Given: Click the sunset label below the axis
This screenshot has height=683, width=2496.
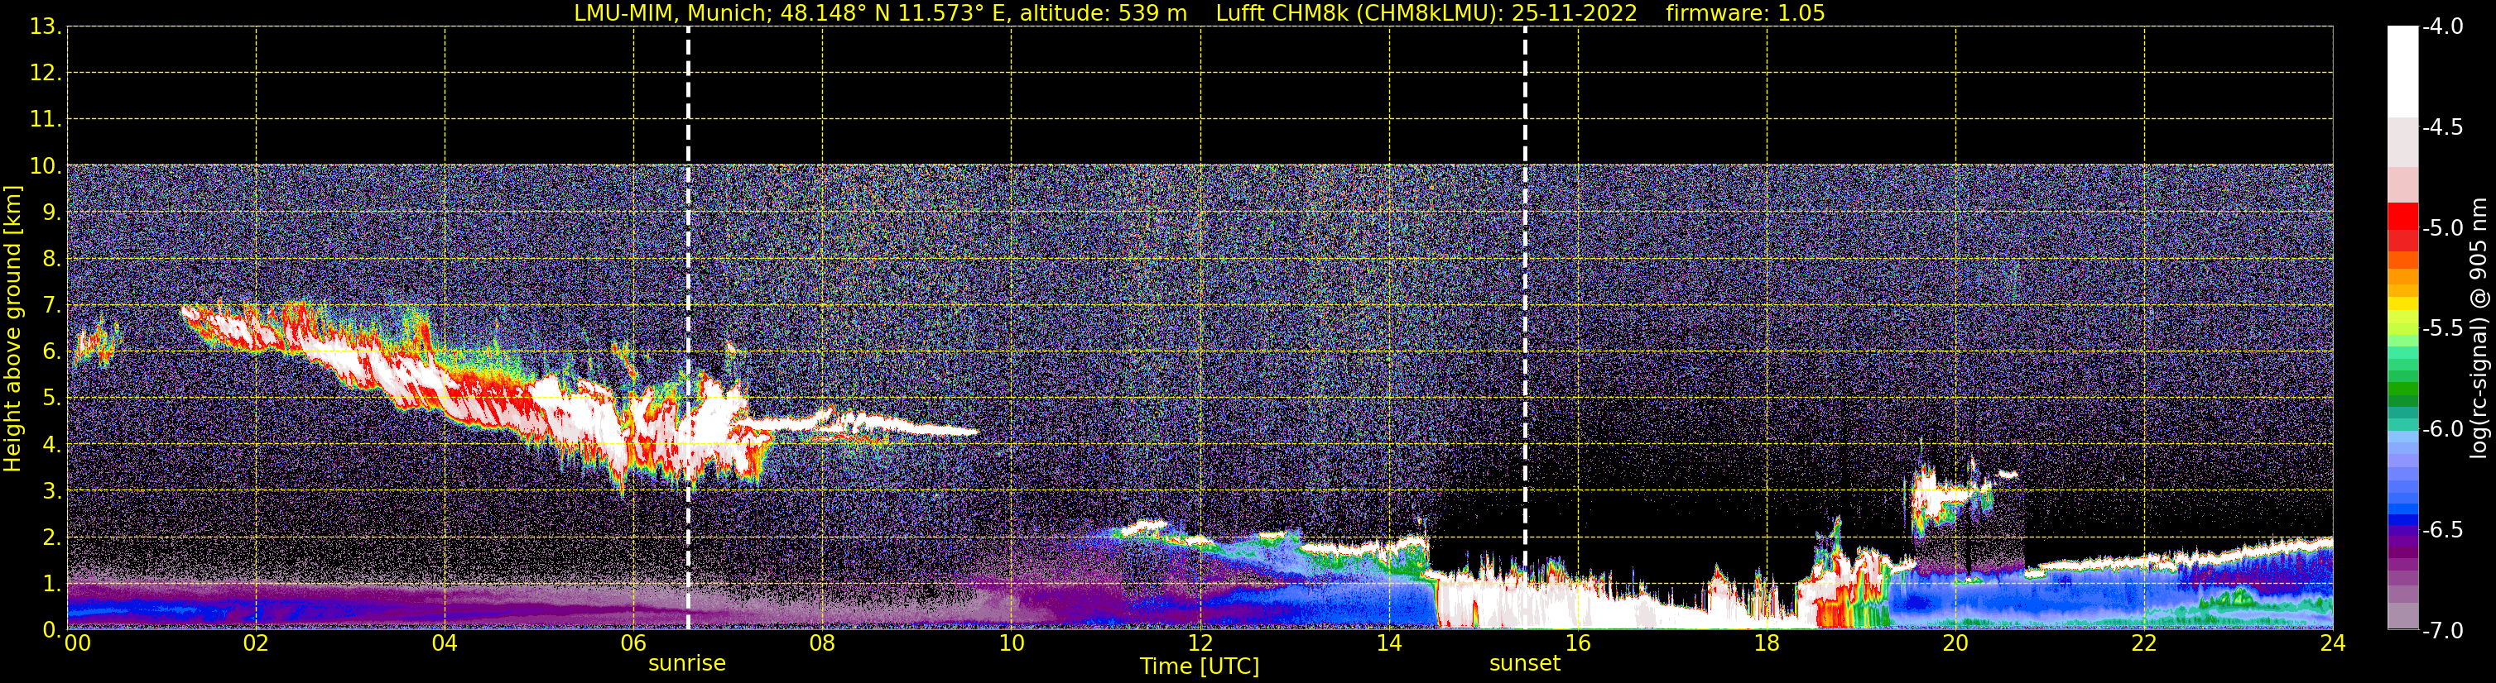Looking at the screenshot, I should 1524,664.
